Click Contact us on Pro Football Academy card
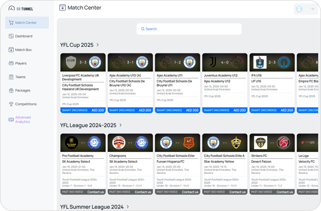This screenshot has height=211, width=321. (95, 192)
